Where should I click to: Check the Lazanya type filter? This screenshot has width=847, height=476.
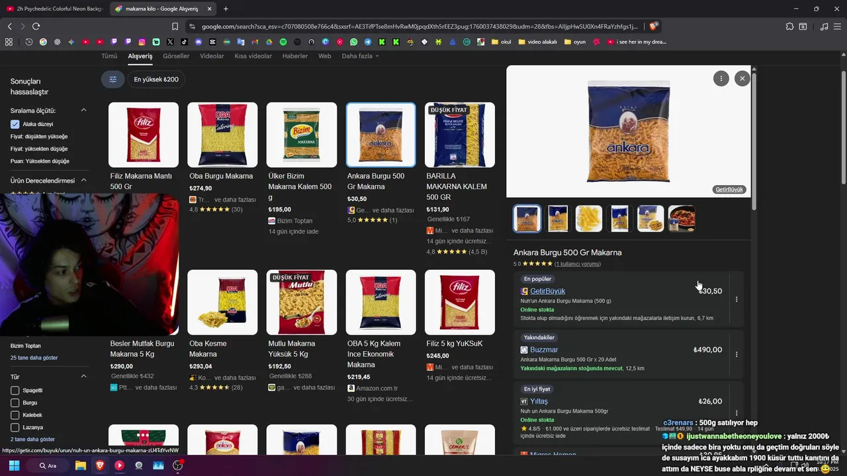(15, 427)
